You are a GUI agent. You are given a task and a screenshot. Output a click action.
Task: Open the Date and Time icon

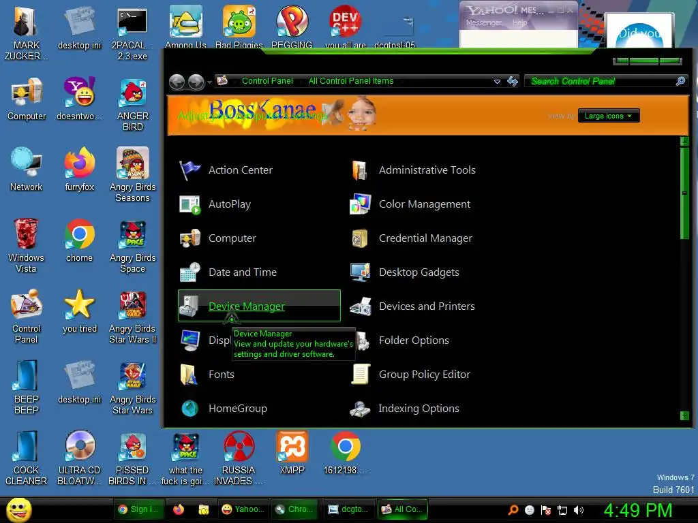tap(190, 272)
